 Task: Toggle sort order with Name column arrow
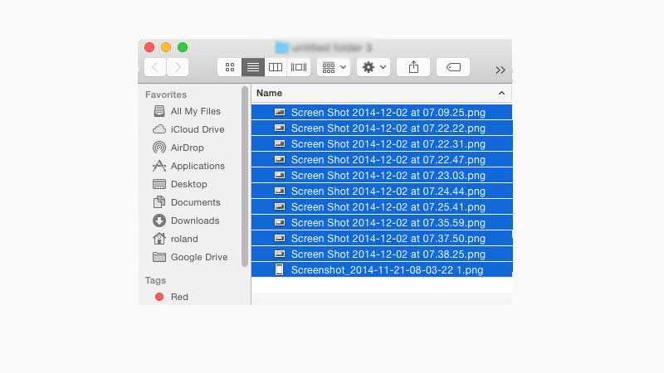[502, 93]
